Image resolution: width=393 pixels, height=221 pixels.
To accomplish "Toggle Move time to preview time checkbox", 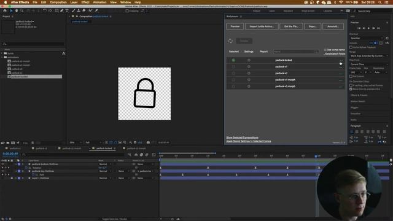I will 351,89.
